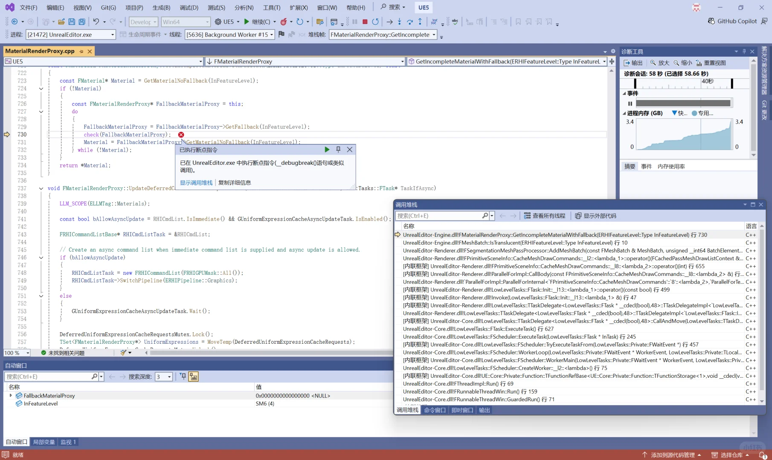Pin the breakpoint exception popup
The image size is (772, 460).
point(338,149)
